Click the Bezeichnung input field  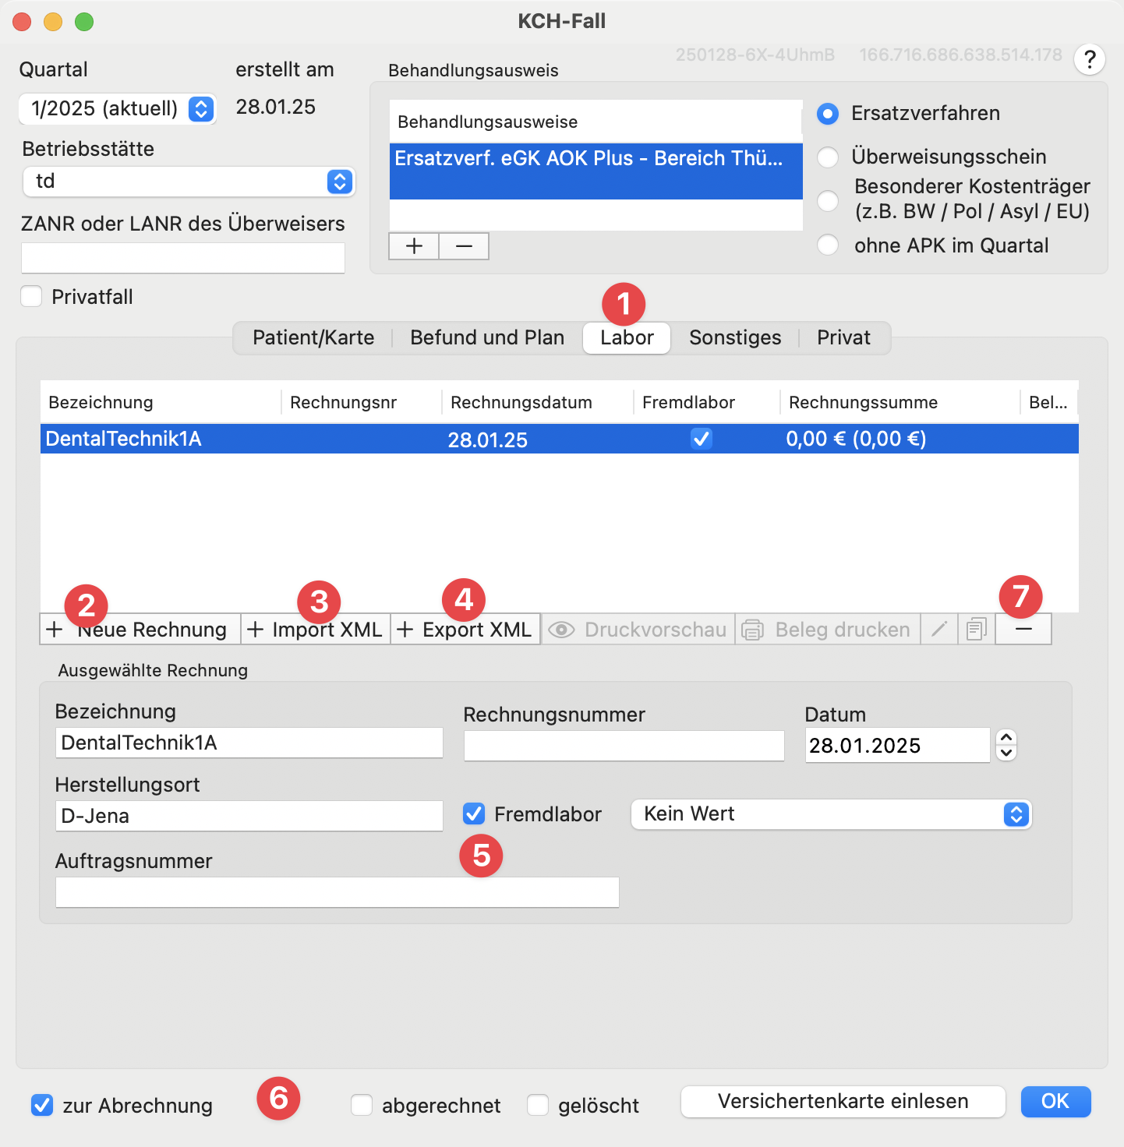click(x=249, y=743)
